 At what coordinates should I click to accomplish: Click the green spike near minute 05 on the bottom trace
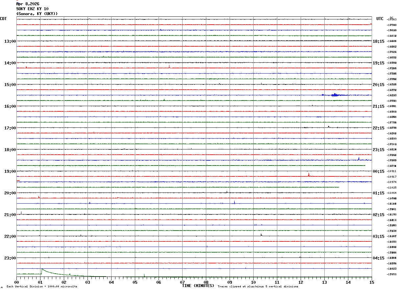pyautogui.click(x=144, y=275)
